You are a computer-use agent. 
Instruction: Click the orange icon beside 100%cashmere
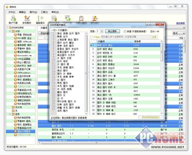pyautogui.click(x=15, y=73)
